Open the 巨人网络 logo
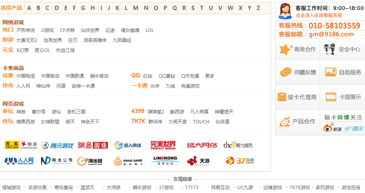The image size is (365, 193). point(128,145)
